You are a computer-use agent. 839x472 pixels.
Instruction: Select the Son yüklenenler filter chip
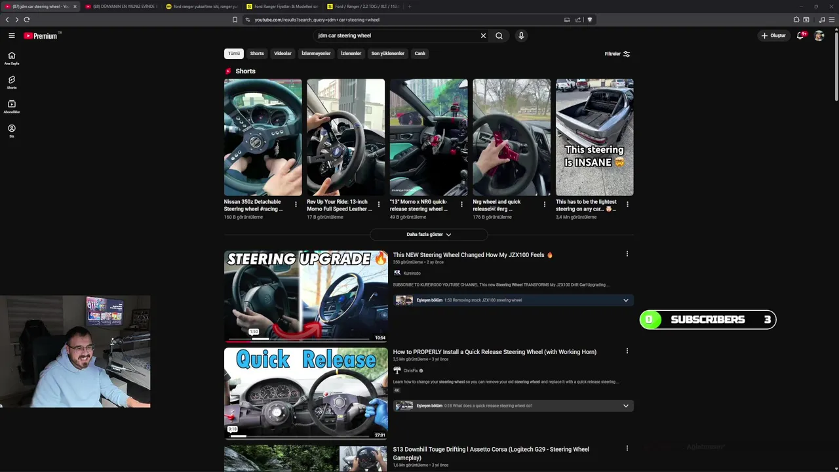387,54
